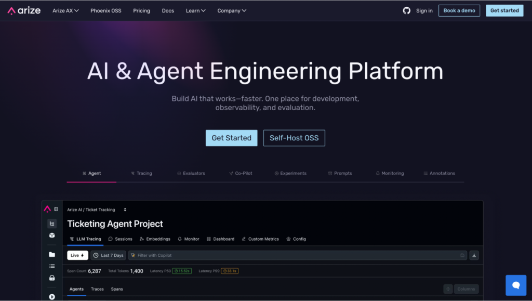The width and height of the screenshot is (532, 301).
Task: Click the Copilot sparkle icon in filter
Action: pyautogui.click(x=134, y=255)
